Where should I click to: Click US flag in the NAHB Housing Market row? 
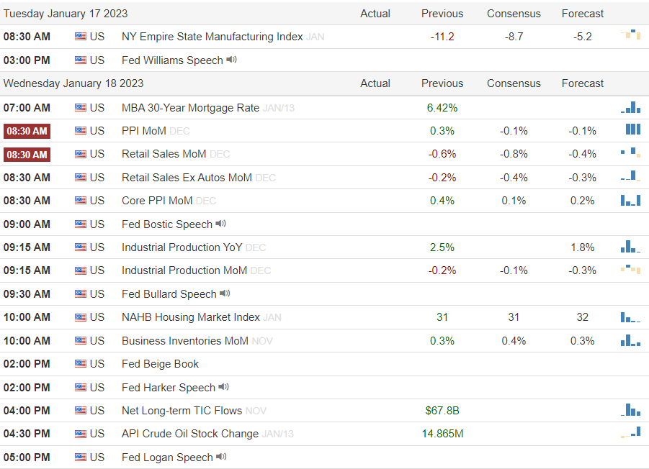80,317
